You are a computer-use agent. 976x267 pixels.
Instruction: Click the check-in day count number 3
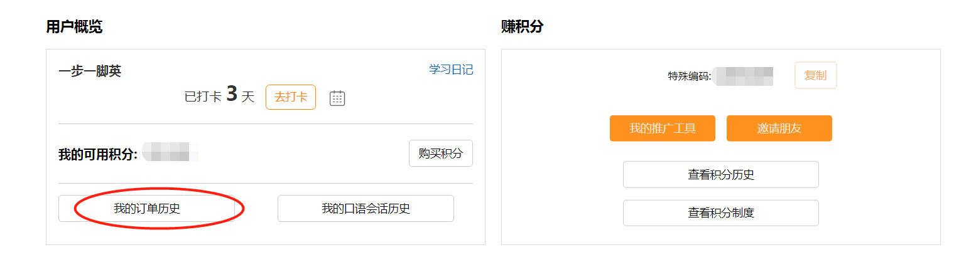pos(232,94)
